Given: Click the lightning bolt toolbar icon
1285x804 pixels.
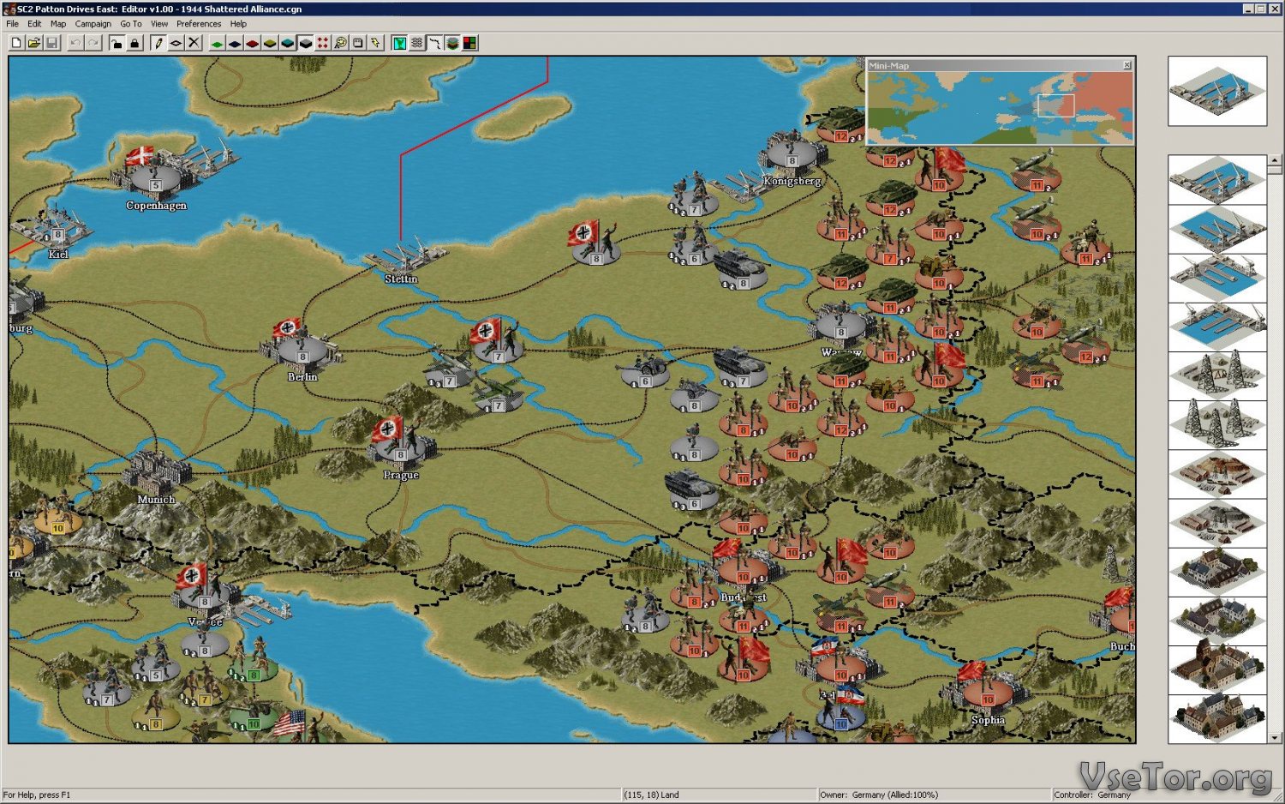Looking at the screenshot, I should click(376, 43).
